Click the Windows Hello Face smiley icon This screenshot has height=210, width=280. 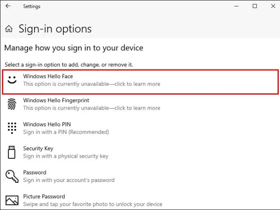[x=12, y=80]
